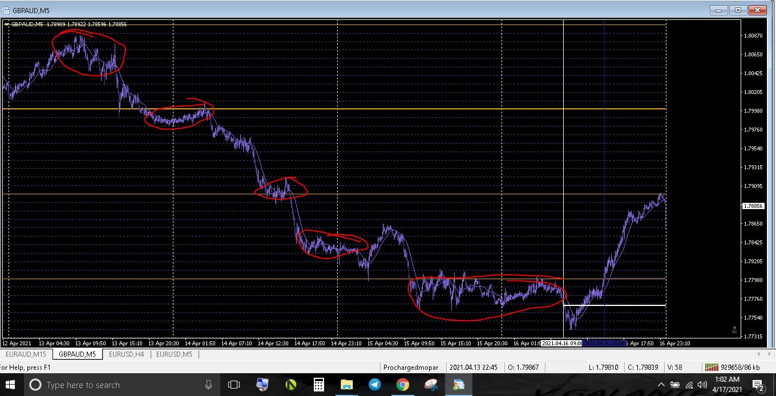Screen dimensions: 776x396
Task: Minimize the GBPAUD,M5 chart window
Action: [718, 10]
